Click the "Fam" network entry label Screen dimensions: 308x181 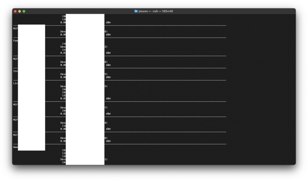15,40
